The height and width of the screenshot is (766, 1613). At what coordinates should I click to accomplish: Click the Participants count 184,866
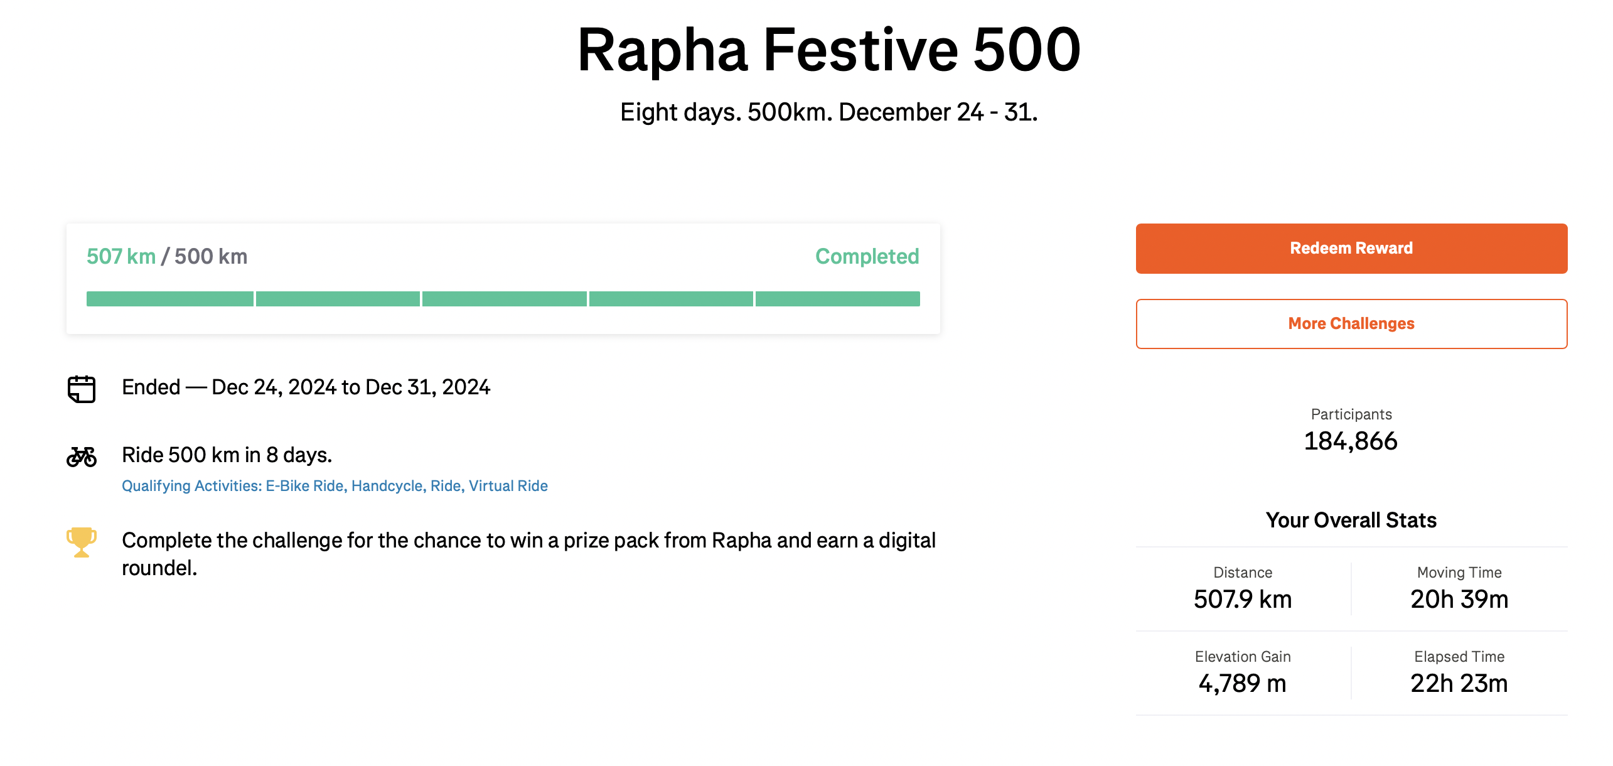click(1351, 441)
